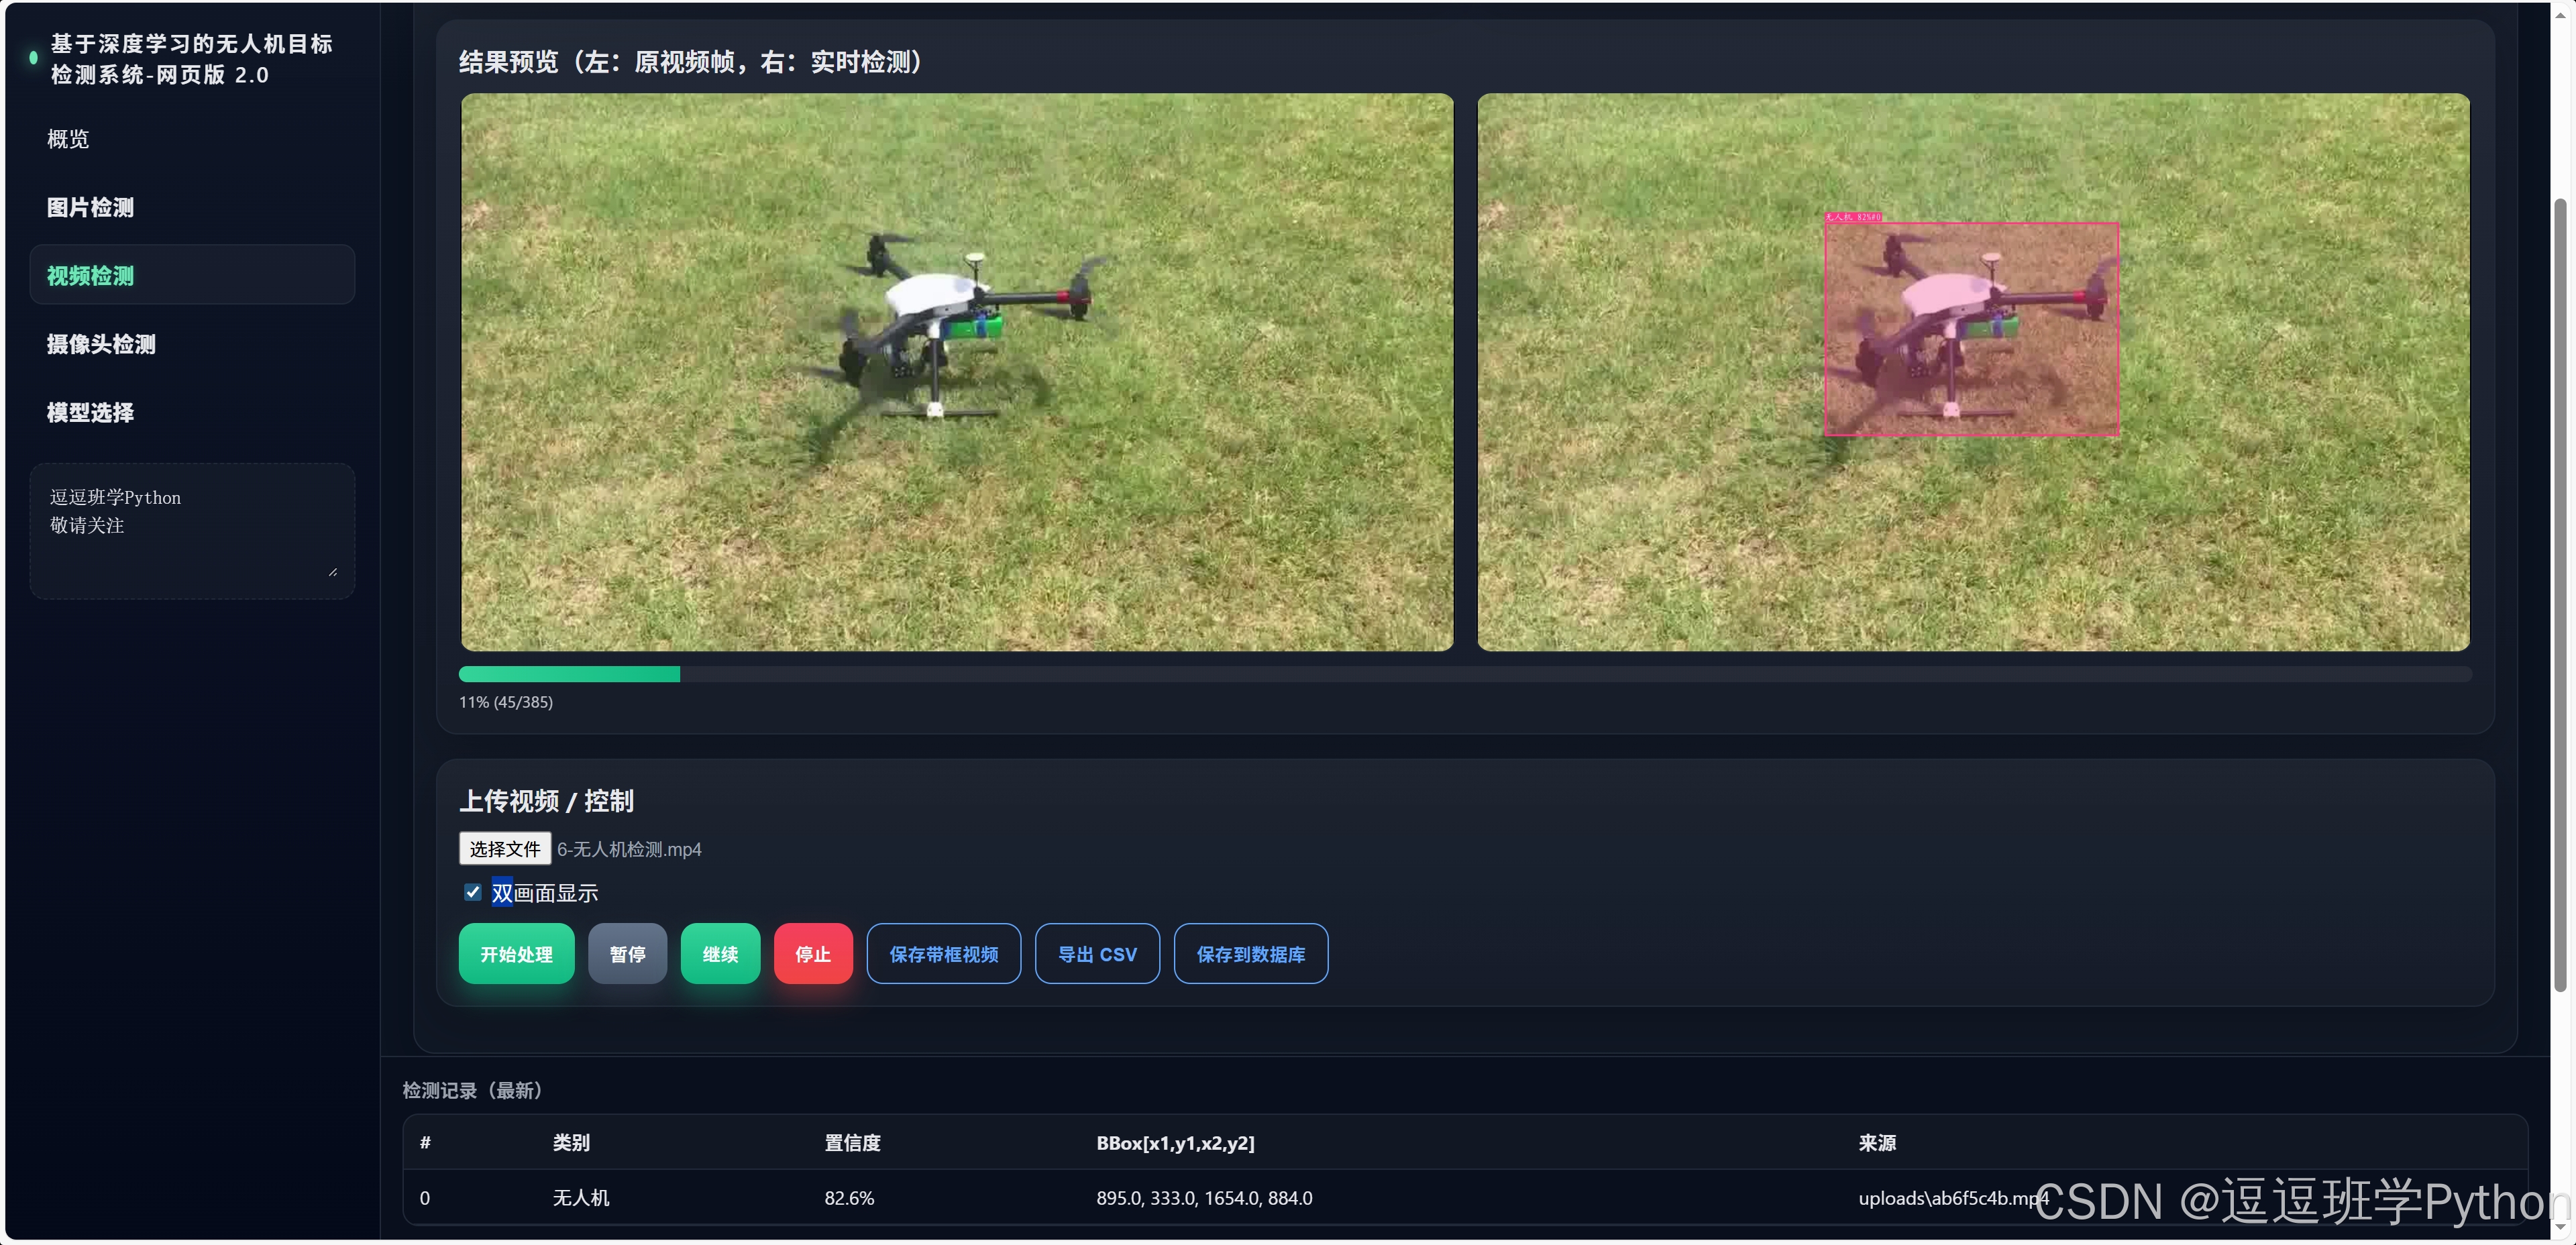
Task: Go to 模型选择 model selection
Action: click(x=90, y=412)
